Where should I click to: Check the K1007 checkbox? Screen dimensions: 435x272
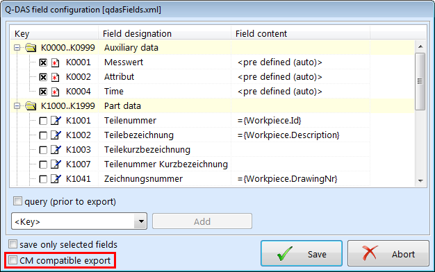43,164
